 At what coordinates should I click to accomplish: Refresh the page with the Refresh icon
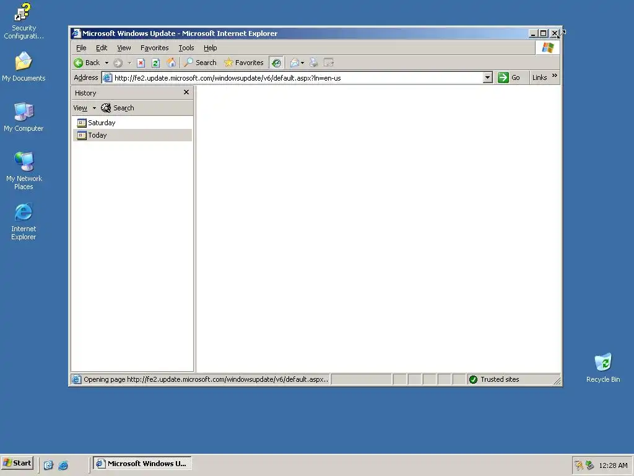(x=155, y=63)
